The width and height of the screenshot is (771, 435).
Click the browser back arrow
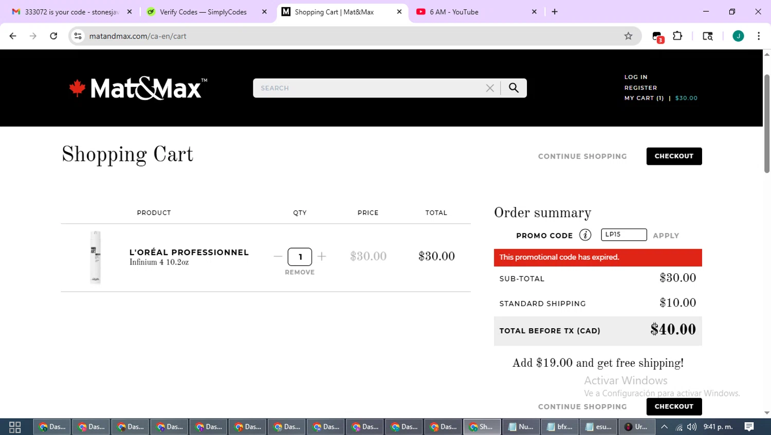click(13, 36)
